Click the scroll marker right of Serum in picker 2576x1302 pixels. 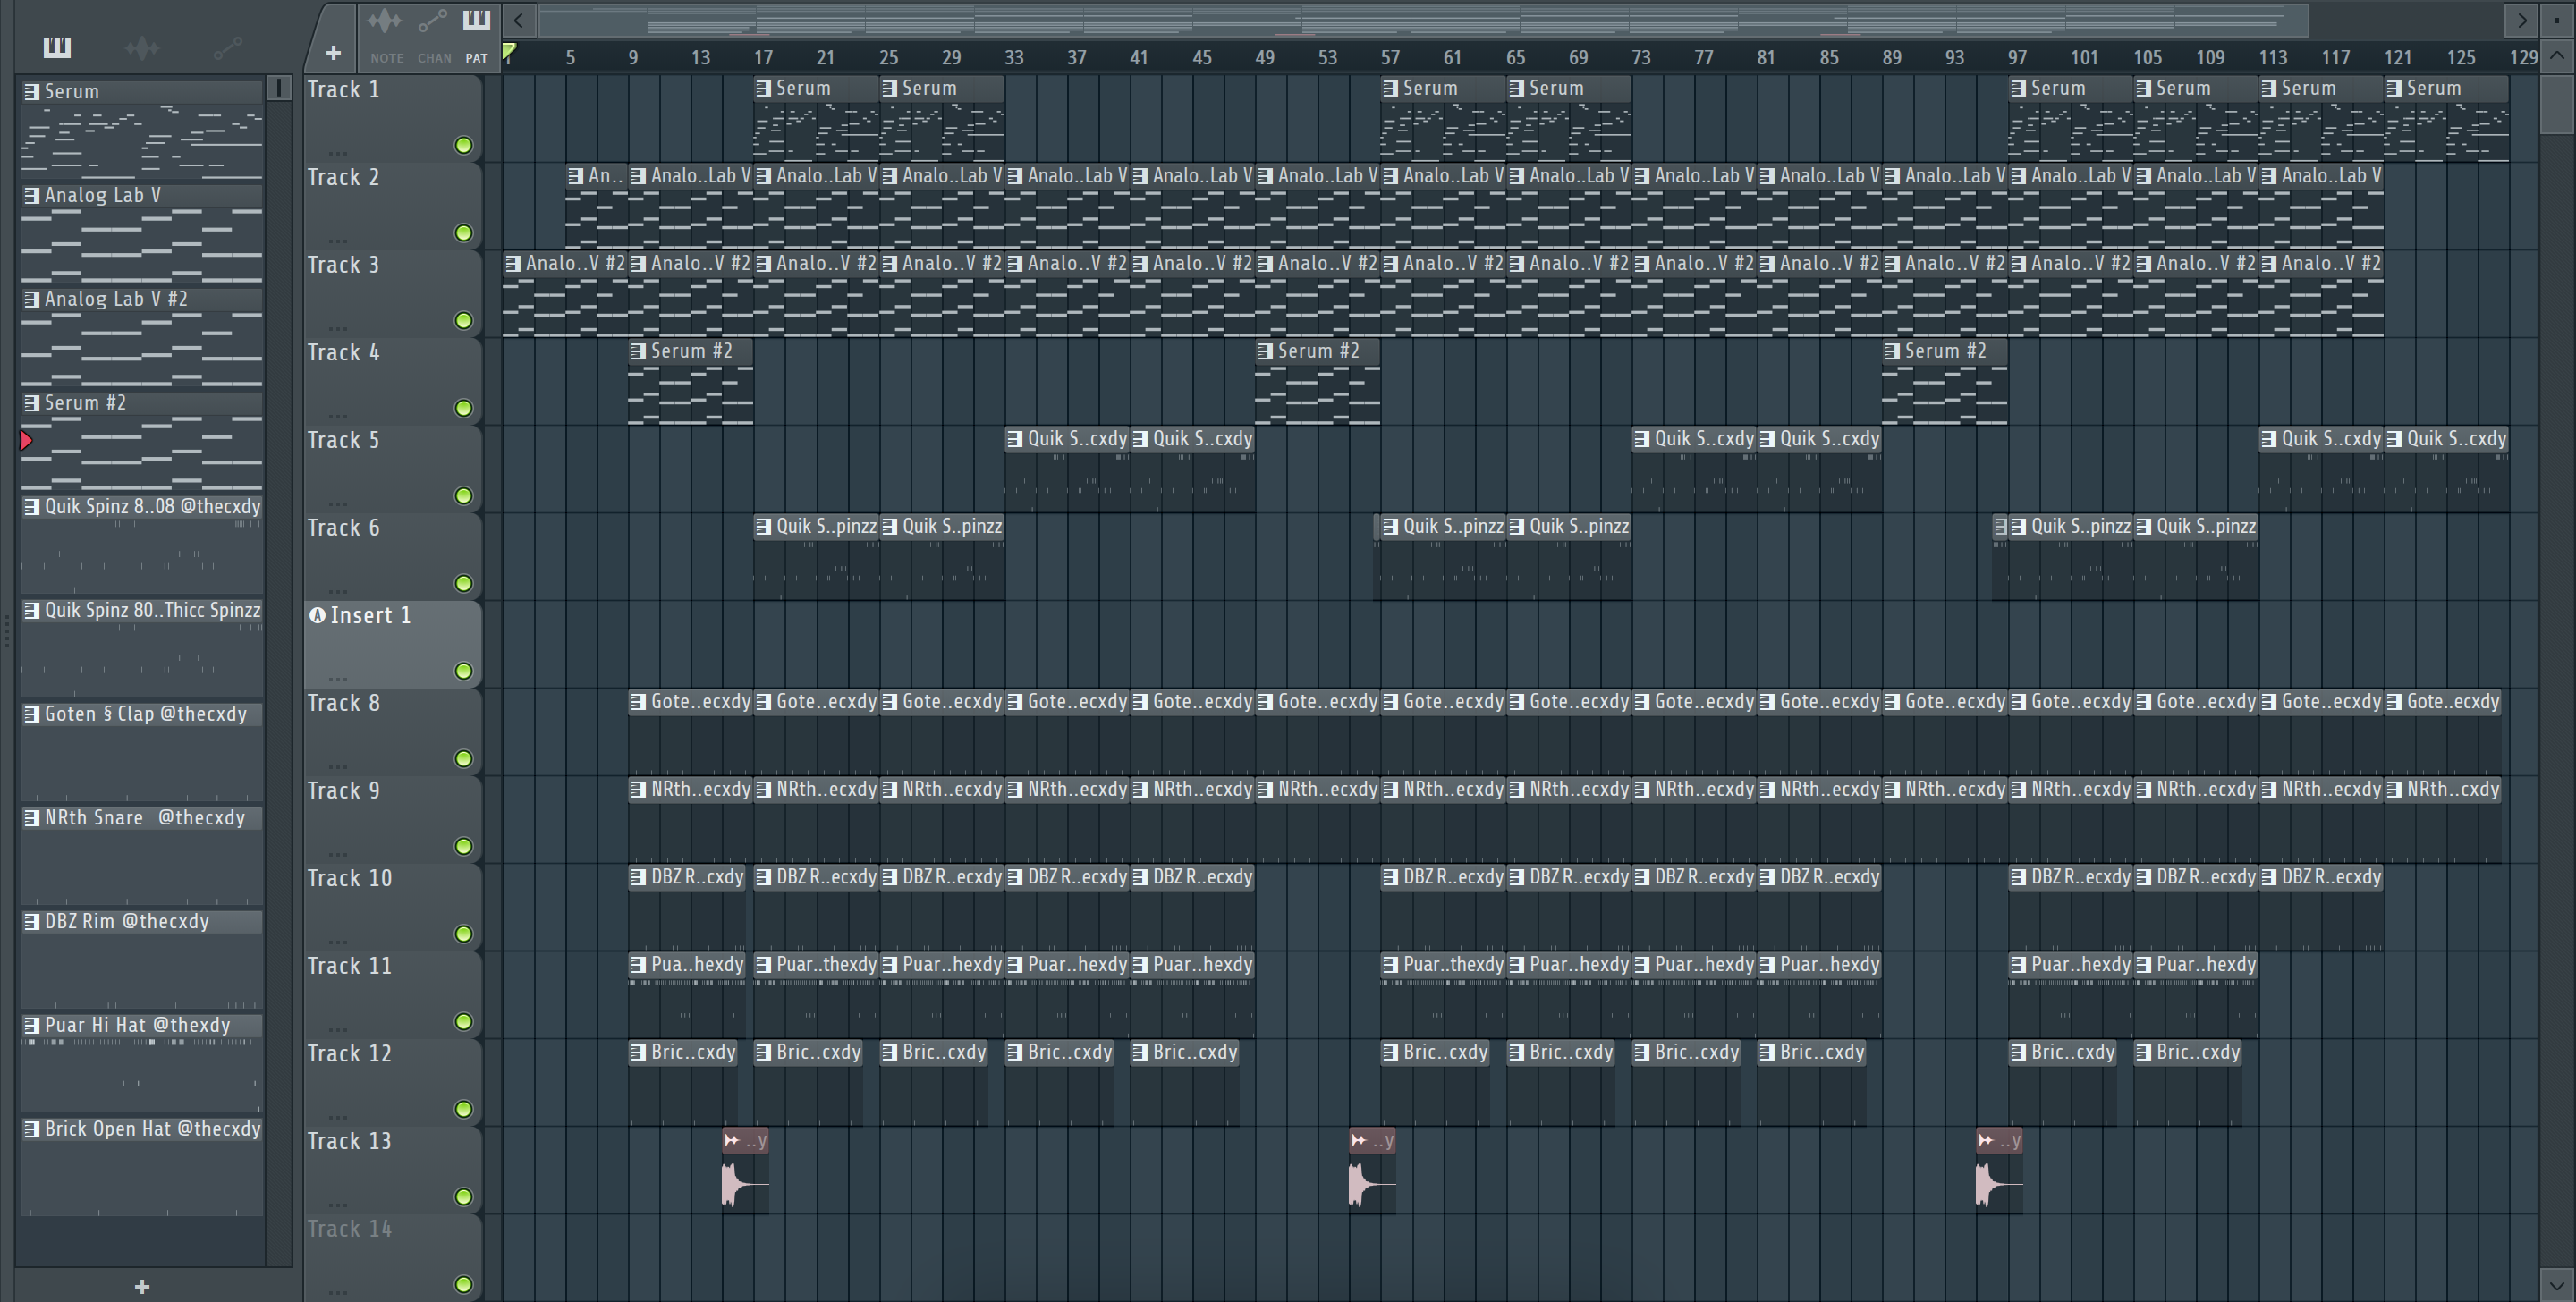coord(279,88)
